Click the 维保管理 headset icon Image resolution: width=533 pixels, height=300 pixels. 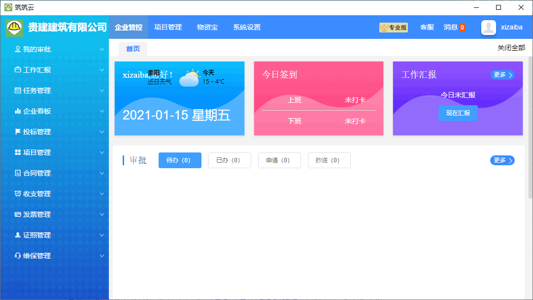(x=18, y=256)
